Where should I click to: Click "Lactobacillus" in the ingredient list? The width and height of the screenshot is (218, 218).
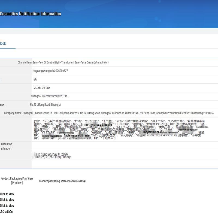(x=202, y=127)
